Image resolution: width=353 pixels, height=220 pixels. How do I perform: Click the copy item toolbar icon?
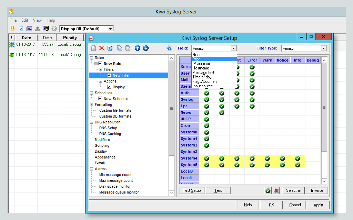tap(120, 48)
